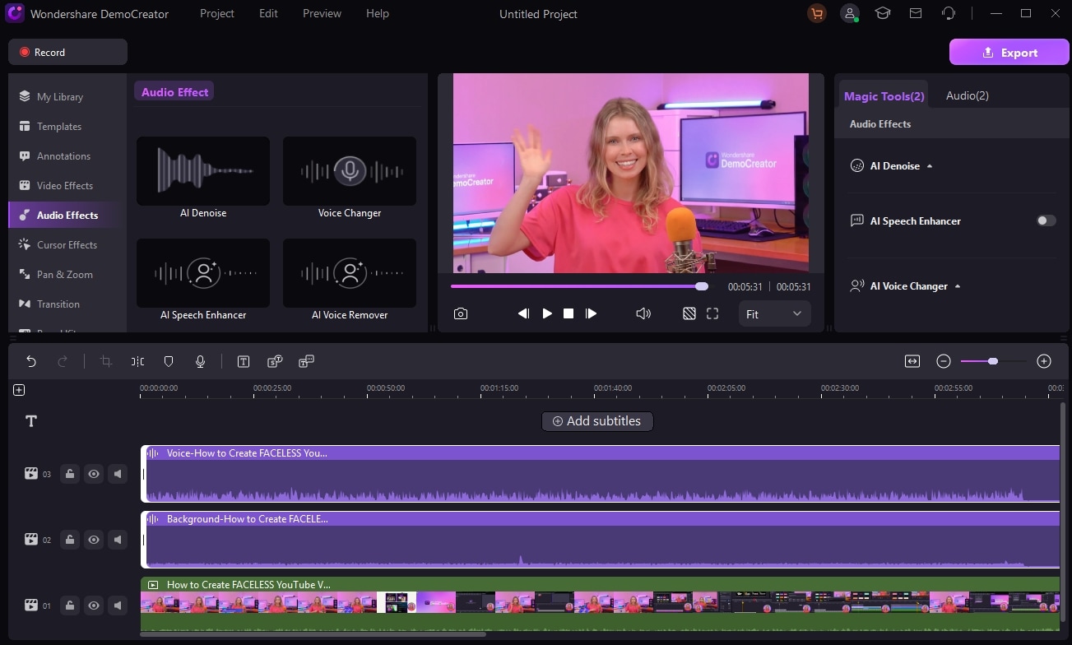Image resolution: width=1072 pixels, height=645 pixels.
Task: Lock track 02
Action: (70, 539)
